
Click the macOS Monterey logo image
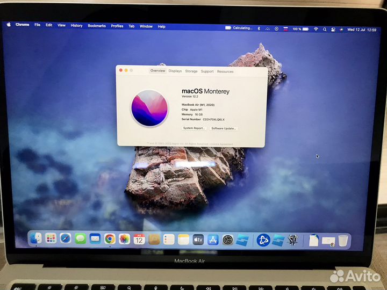pyautogui.click(x=149, y=108)
